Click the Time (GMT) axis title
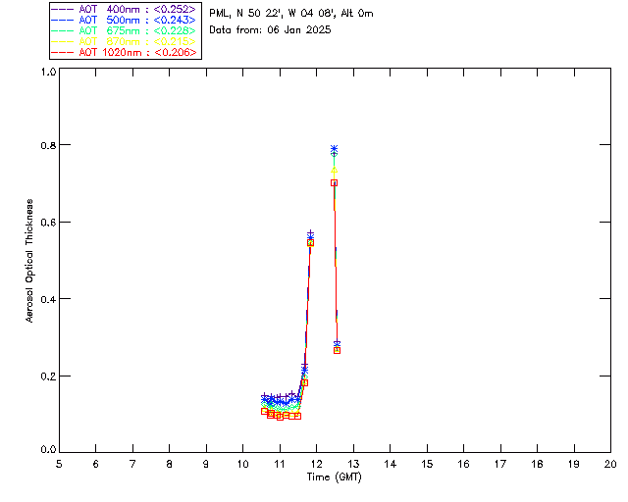This screenshot has width=628, height=502. (x=334, y=477)
